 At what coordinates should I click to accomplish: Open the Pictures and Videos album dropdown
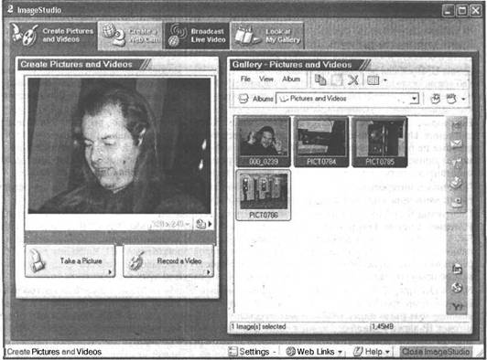pyautogui.click(x=414, y=99)
